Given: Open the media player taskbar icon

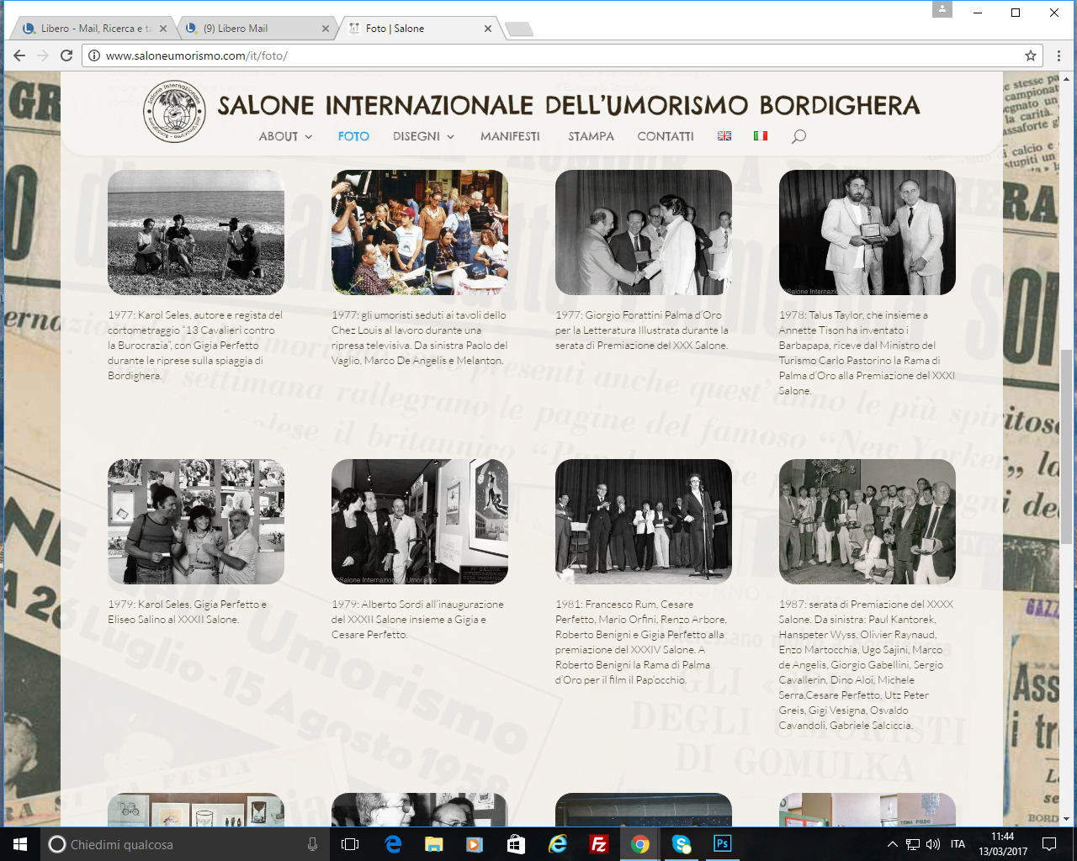Looking at the screenshot, I should pos(475,844).
